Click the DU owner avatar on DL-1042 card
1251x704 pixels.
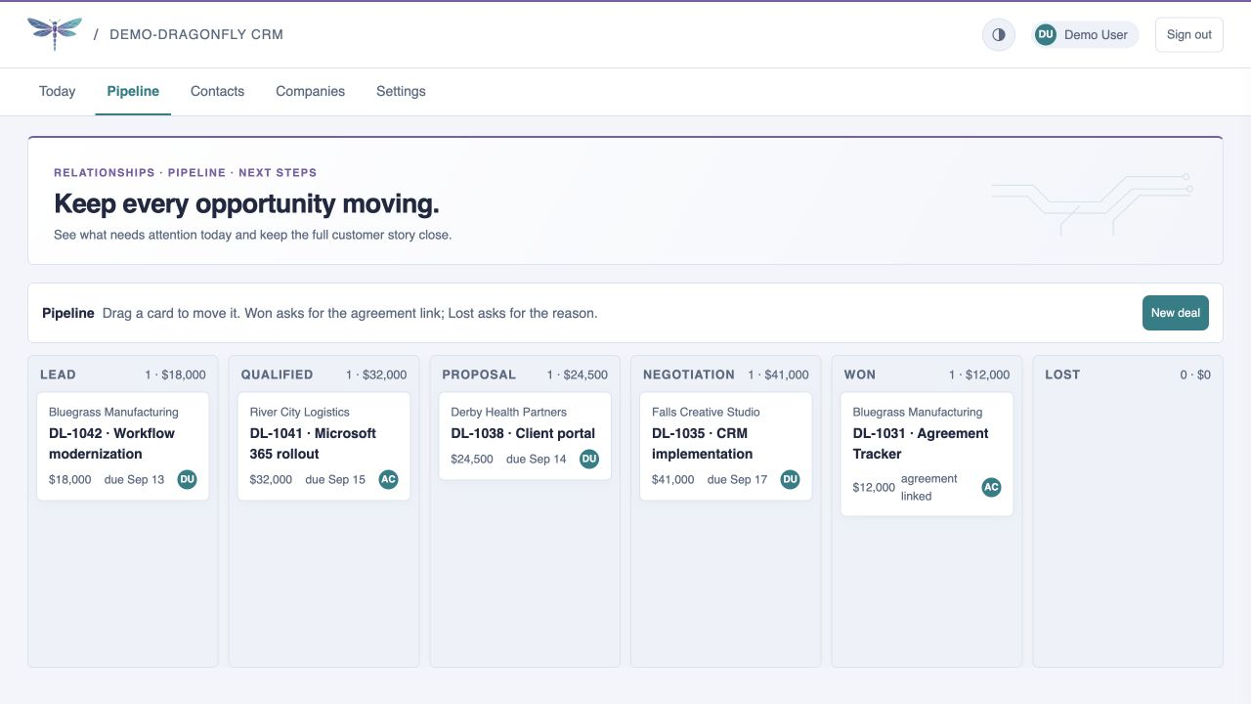coord(187,479)
